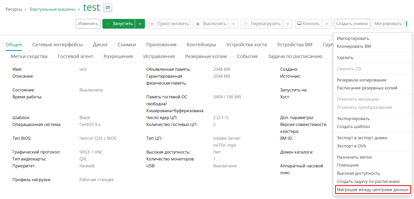Click the Чипсет Q35 с BIOS value
The image size is (414, 199).
[x=98, y=138]
